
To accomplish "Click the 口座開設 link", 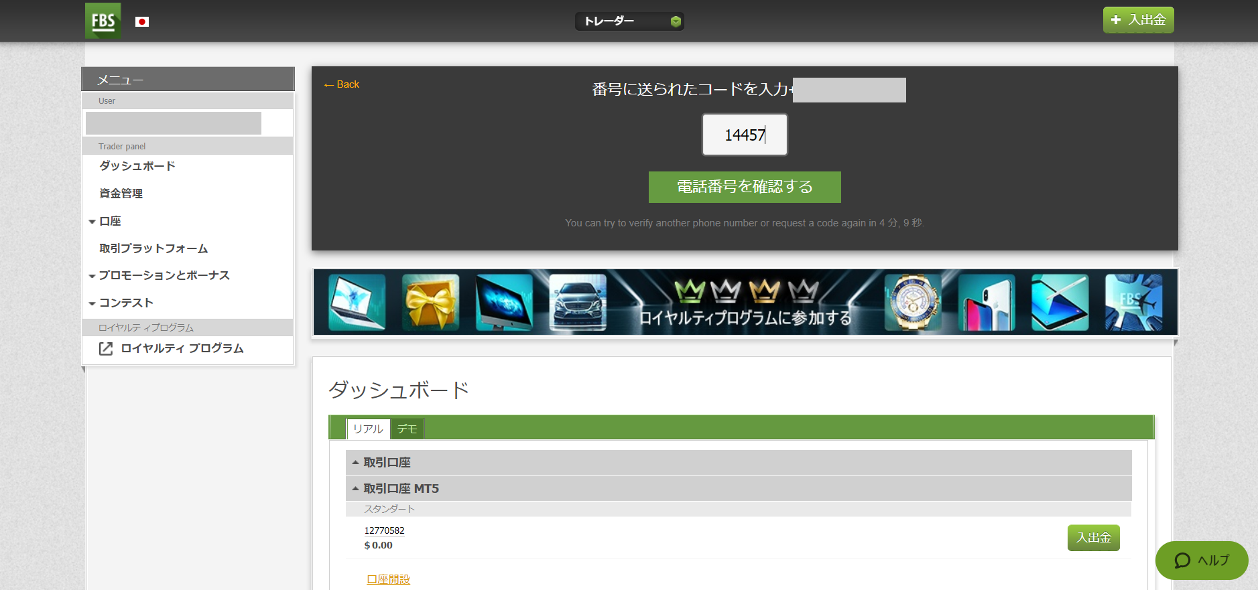I will [388, 579].
